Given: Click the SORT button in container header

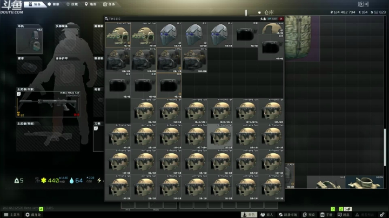Looking at the screenshot, I should click(273, 19).
